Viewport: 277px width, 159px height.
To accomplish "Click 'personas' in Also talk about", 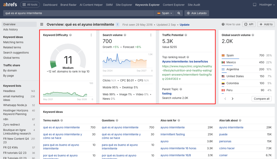I will click(x=225, y=141).
